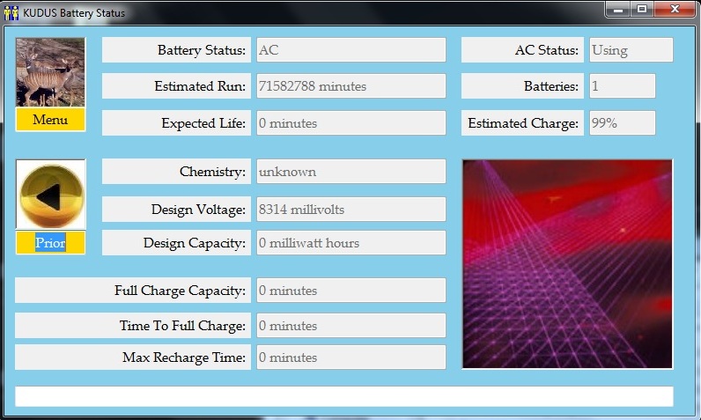This screenshot has height=420, width=701.
Task: Go back using the Prior button
Action: (50, 244)
